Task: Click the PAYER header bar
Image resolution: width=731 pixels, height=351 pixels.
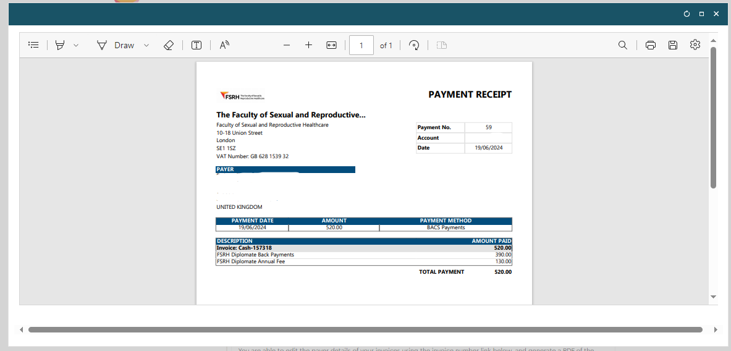Action: (285, 169)
